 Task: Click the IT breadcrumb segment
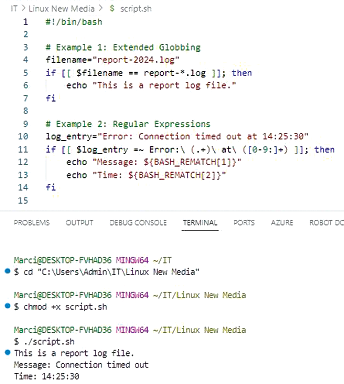pos(14,9)
